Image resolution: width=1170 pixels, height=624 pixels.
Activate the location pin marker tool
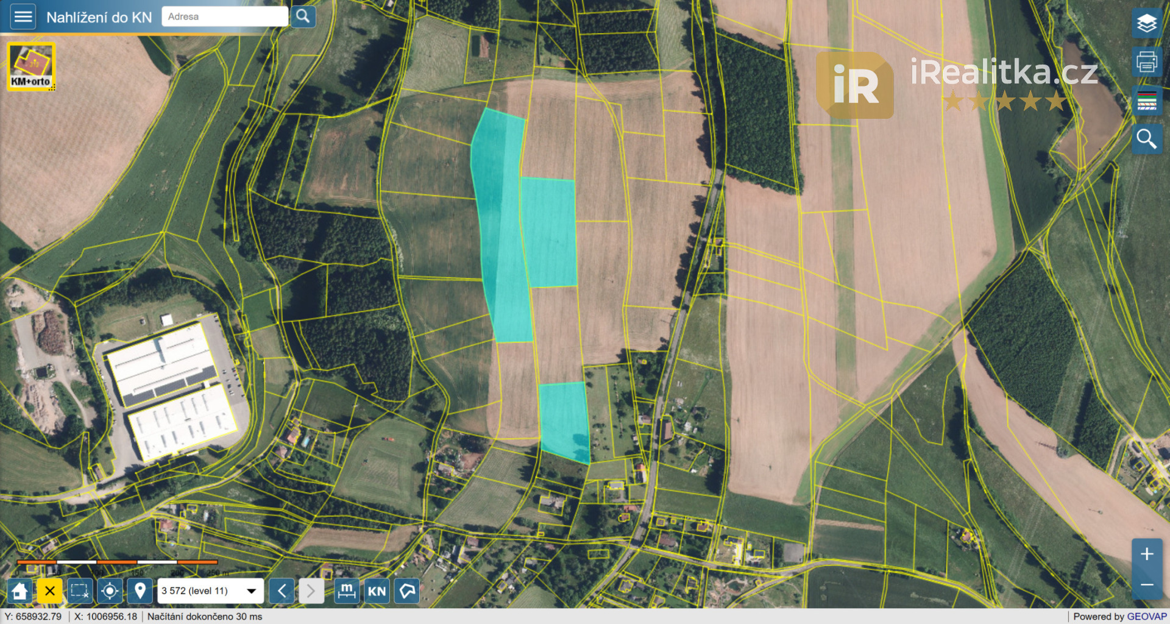pos(140,590)
